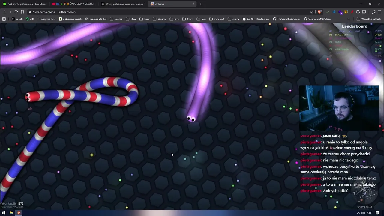Open the Brave Shields lion icon
384x216 pixels.
pos(320,12)
